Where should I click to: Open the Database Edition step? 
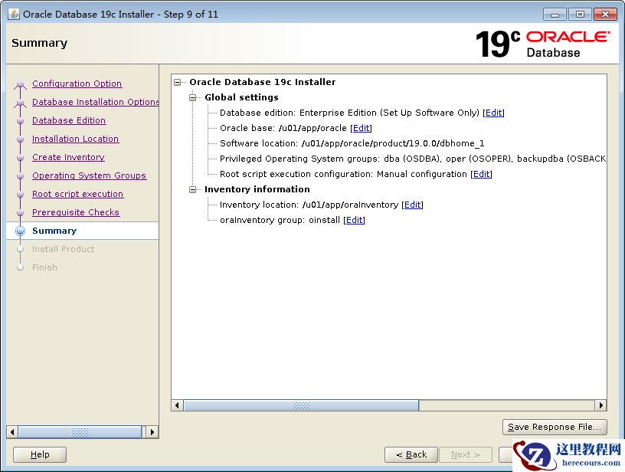(69, 120)
